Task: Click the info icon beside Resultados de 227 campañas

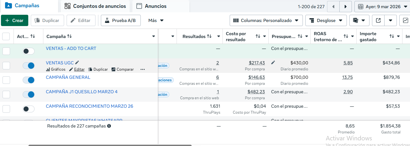Action: (x=109, y=126)
